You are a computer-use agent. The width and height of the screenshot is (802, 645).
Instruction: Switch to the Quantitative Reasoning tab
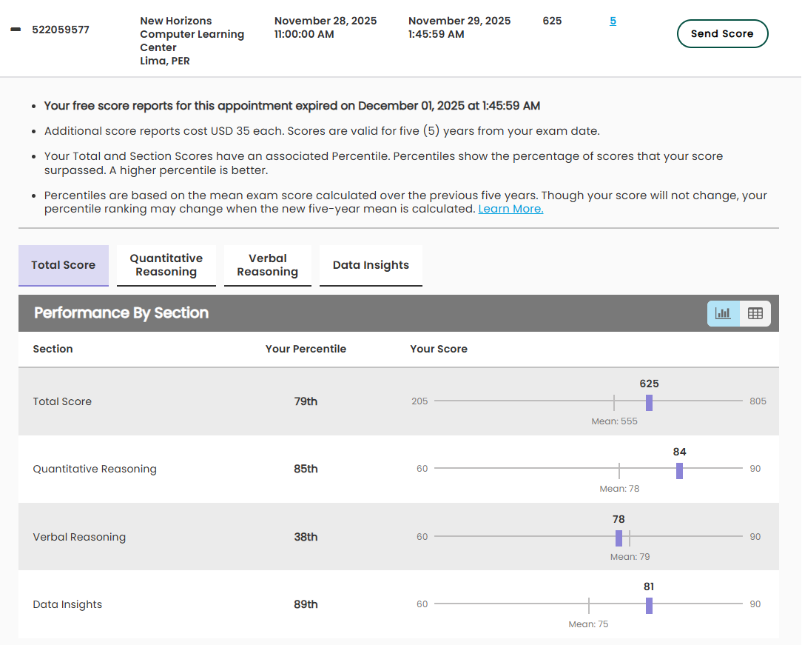(166, 265)
